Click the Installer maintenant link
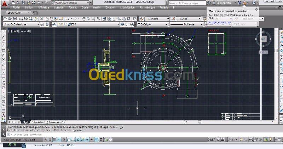This screenshot has height=149, width=283. pos(220,22)
